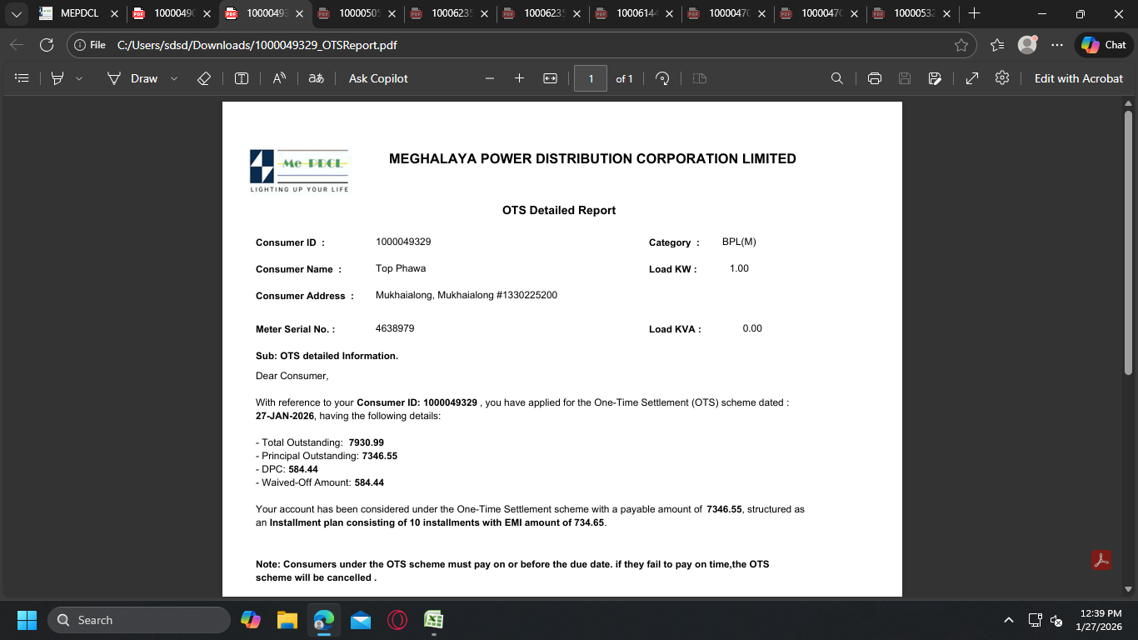Open a new browser tab
The image size is (1138, 640).
974,13
